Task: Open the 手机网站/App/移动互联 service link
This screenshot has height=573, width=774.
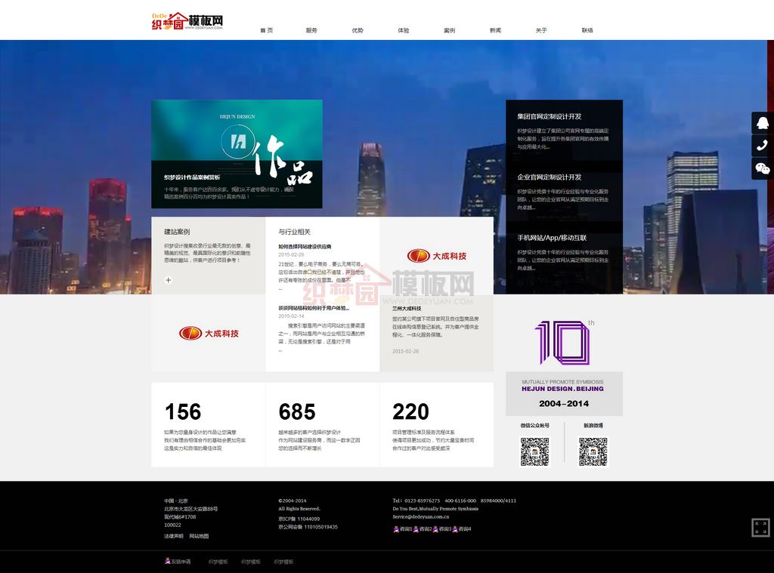Action: click(x=552, y=238)
